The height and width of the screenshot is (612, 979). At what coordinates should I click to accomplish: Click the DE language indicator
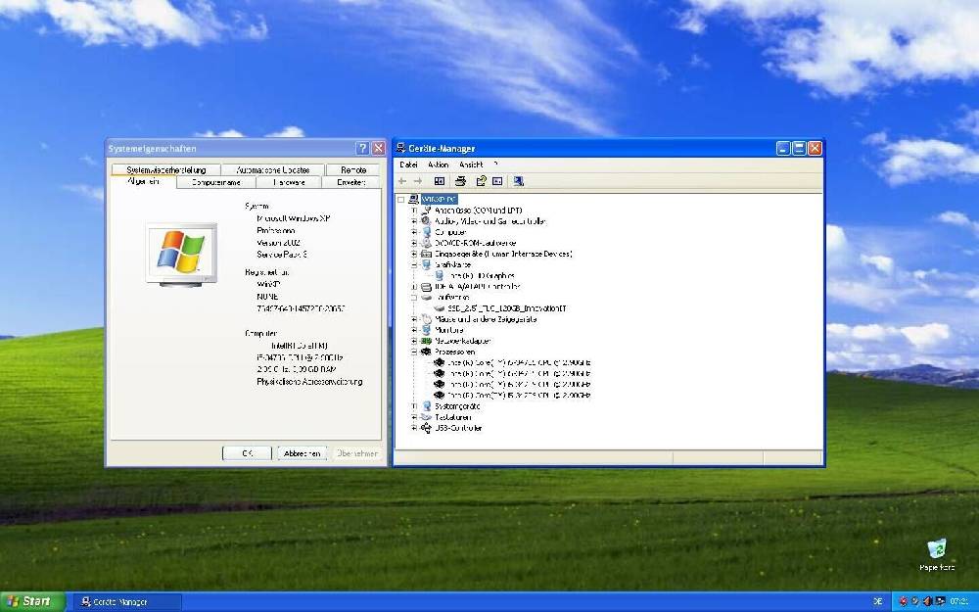(878, 601)
